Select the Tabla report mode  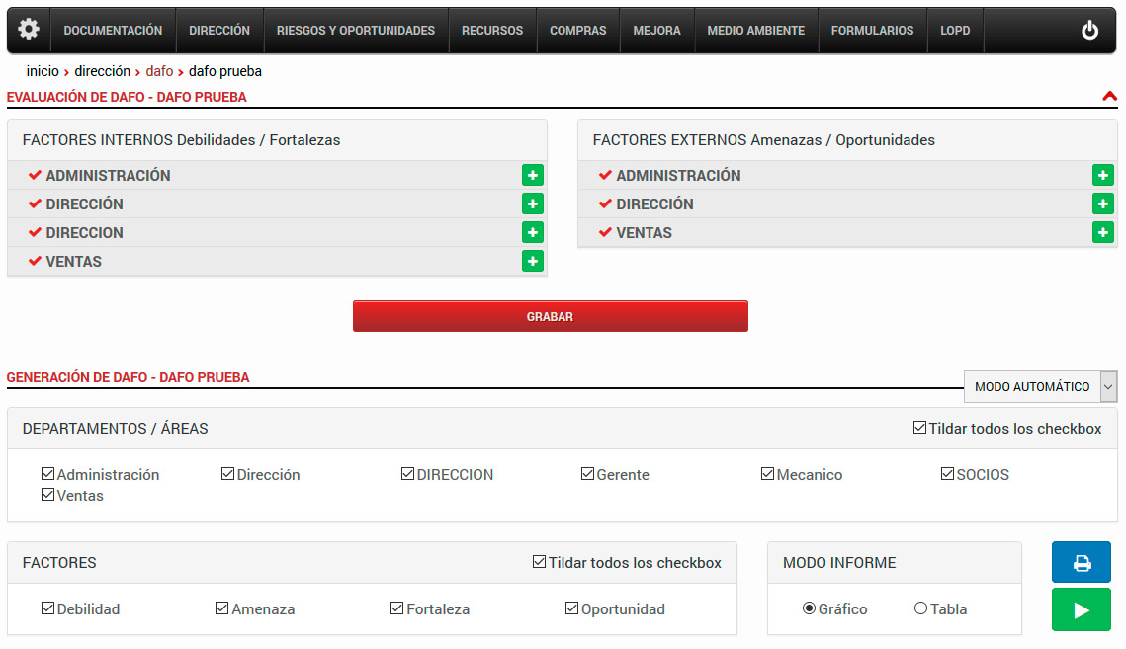click(920, 608)
